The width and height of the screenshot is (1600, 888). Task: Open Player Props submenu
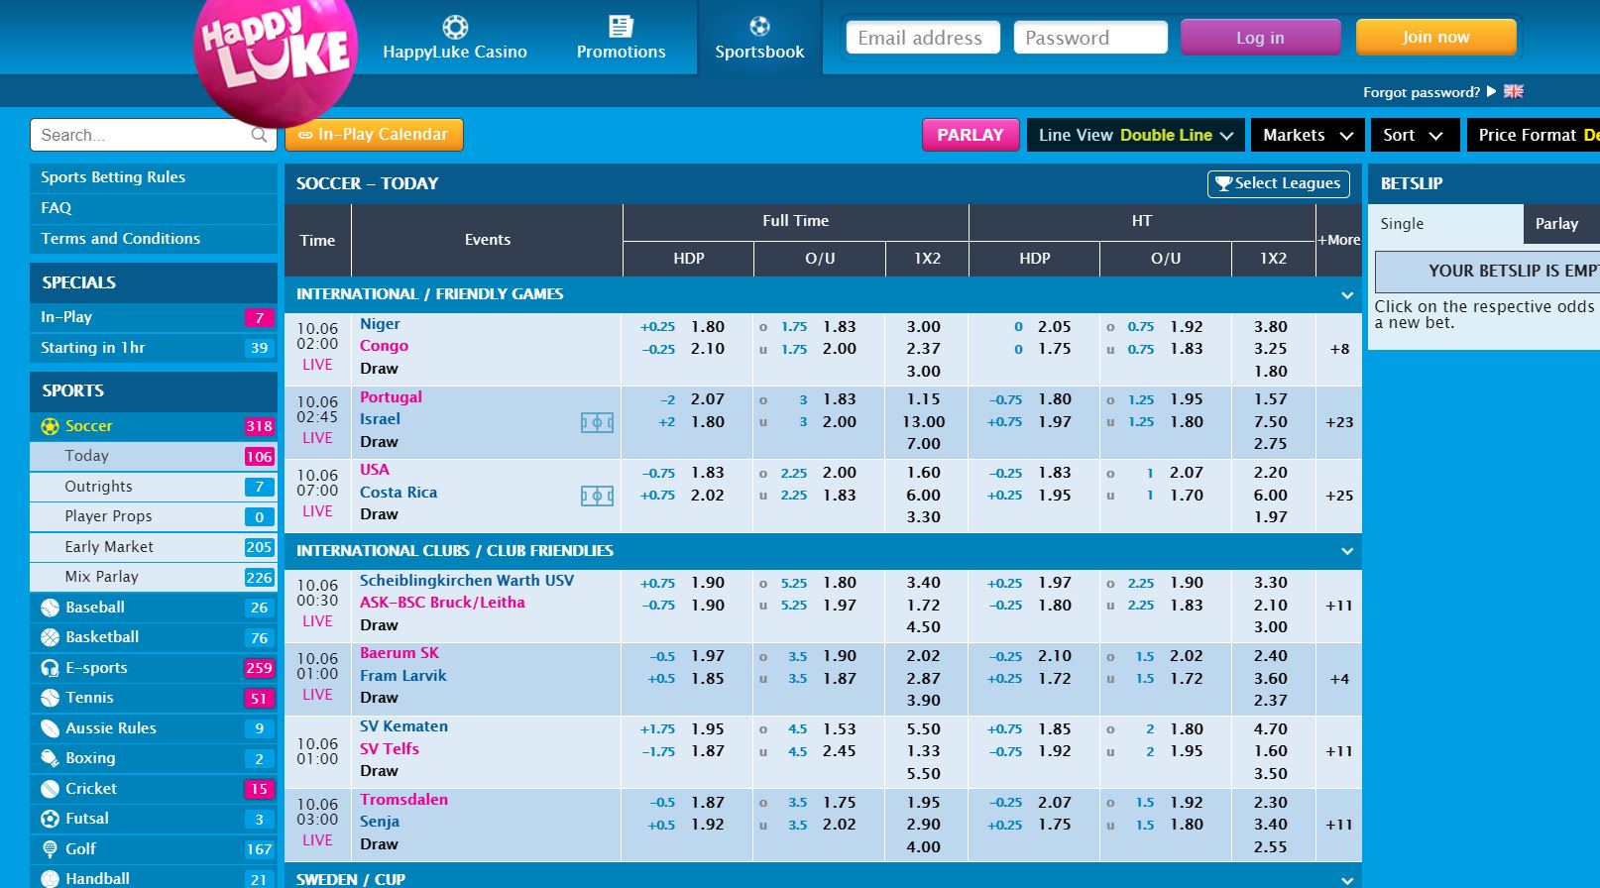[x=154, y=516]
